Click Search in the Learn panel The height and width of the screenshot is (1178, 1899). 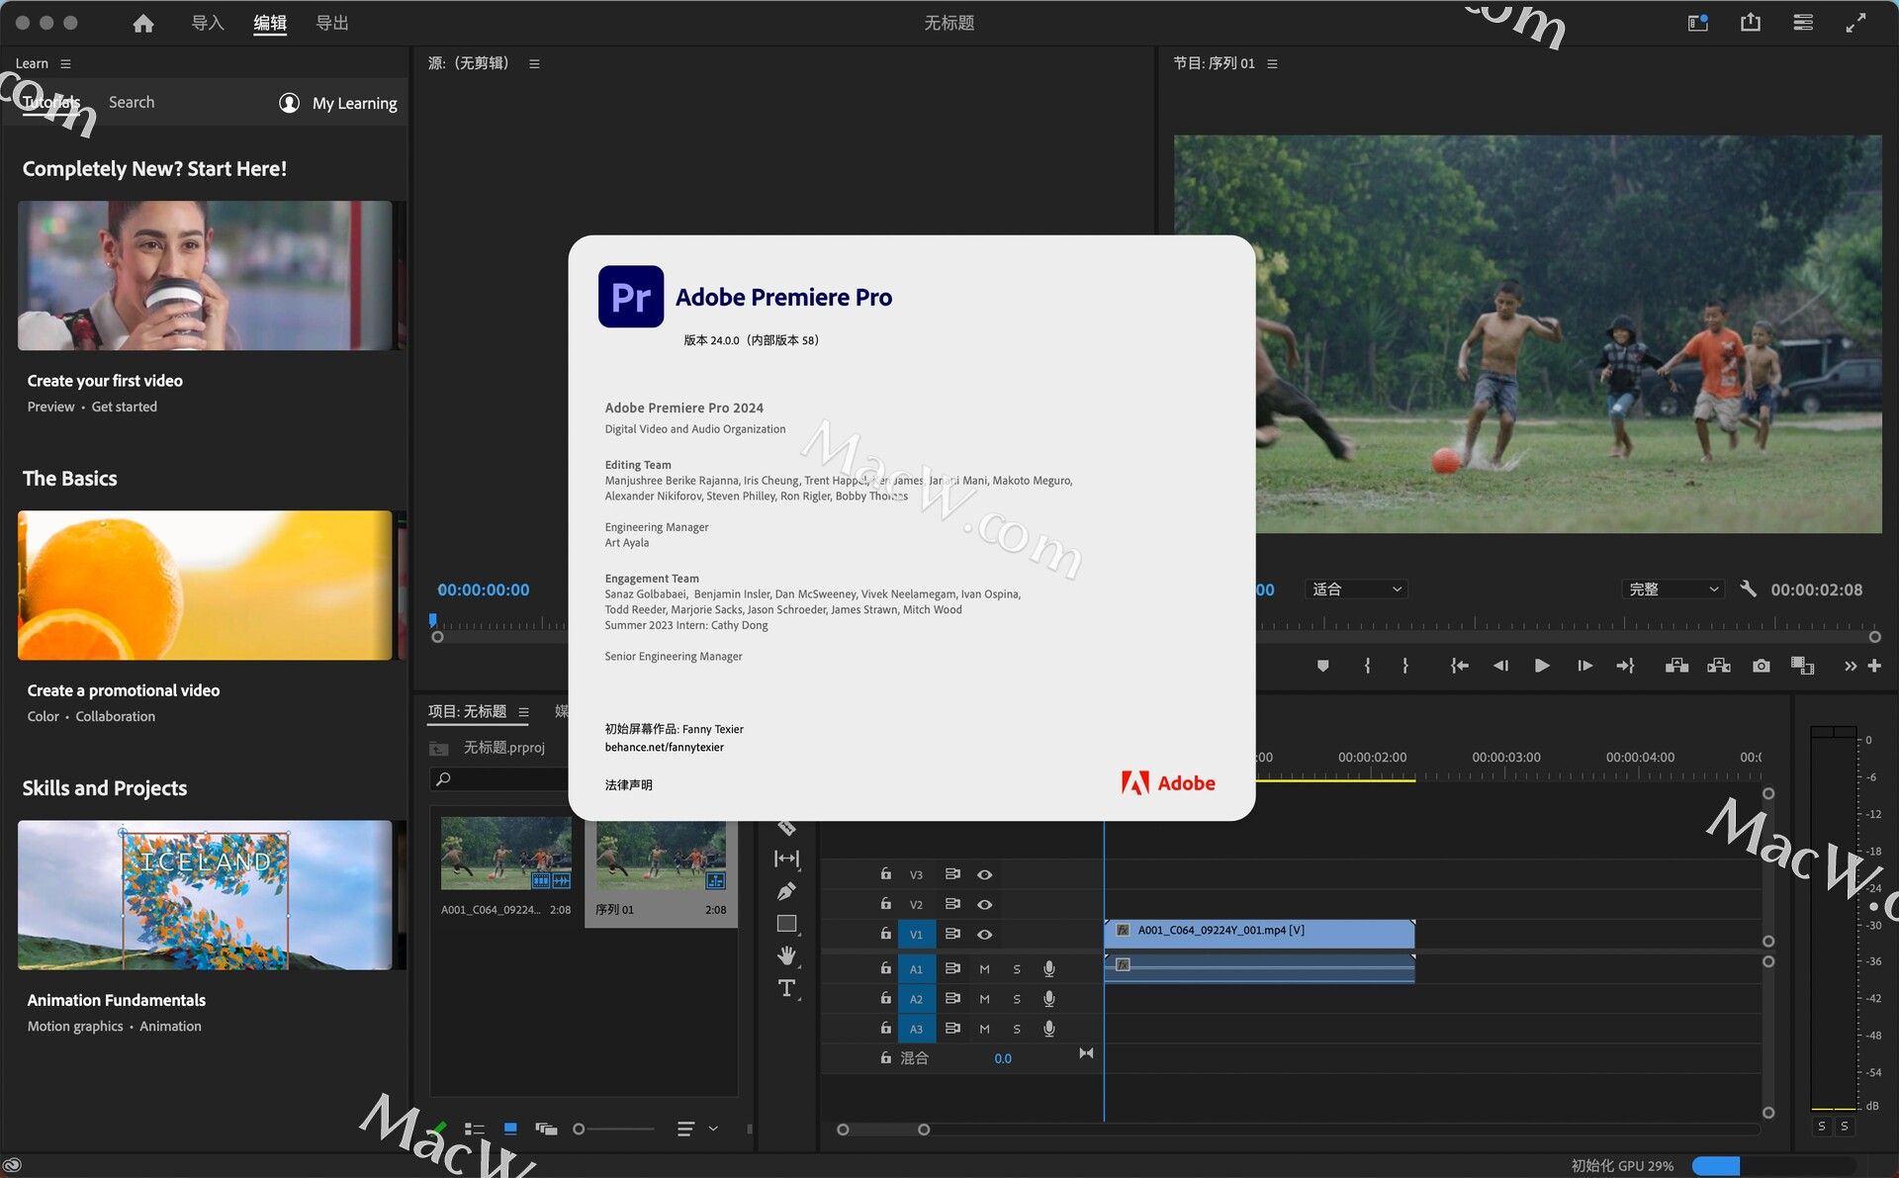[x=131, y=101]
